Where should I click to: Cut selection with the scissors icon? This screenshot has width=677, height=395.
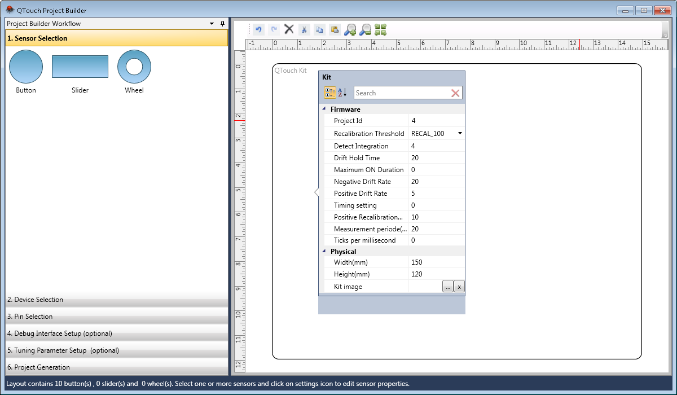pos(304,29)
